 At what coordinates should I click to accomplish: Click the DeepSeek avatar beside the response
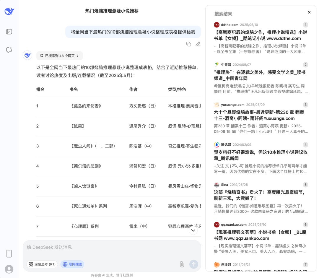coord(27,55)
